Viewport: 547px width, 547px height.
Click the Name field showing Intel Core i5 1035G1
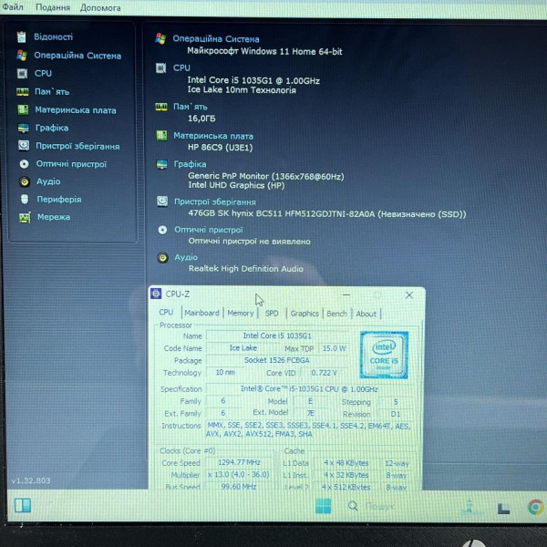[x=277, y=335]
